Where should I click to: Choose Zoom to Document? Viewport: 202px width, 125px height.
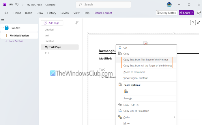146,72
